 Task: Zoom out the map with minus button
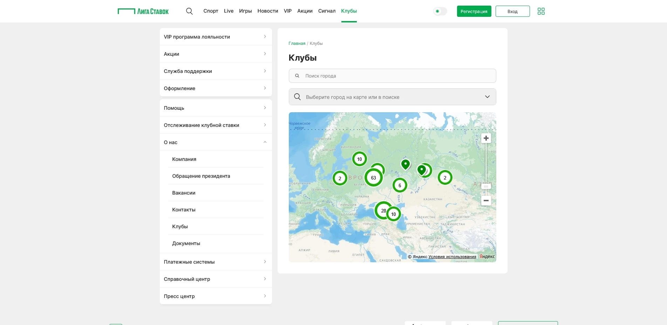click(486, 201)
